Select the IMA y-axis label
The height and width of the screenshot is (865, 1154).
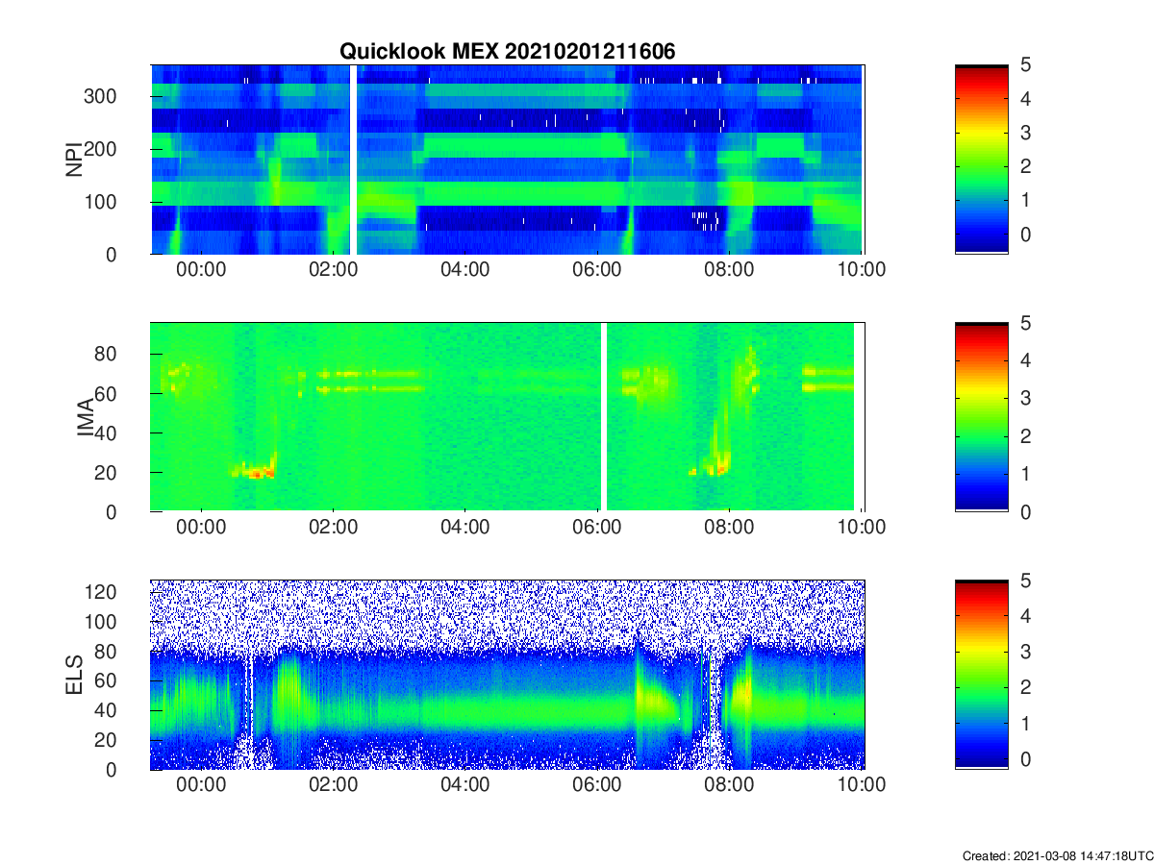click(x=86, y=417)
